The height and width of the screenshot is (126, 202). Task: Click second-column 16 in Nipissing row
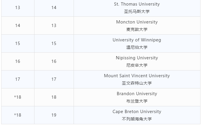click(x=54, y=61)
